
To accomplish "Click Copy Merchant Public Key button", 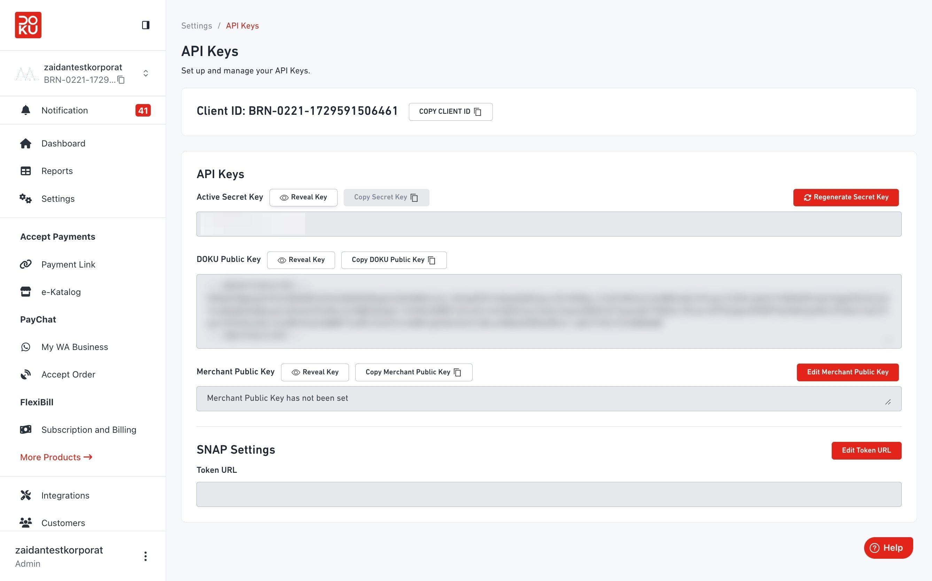I will point(413,372).
